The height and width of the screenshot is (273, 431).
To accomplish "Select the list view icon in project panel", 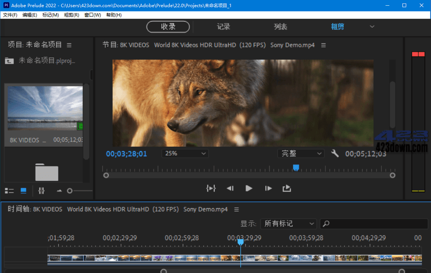I will 9,191.
